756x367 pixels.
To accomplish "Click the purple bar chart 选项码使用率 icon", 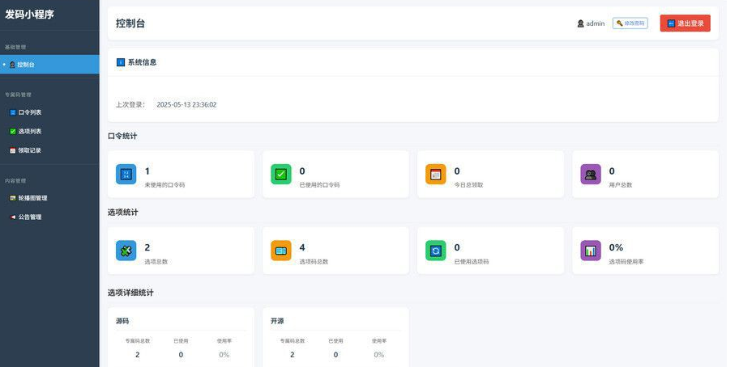I will coord(591,251).
